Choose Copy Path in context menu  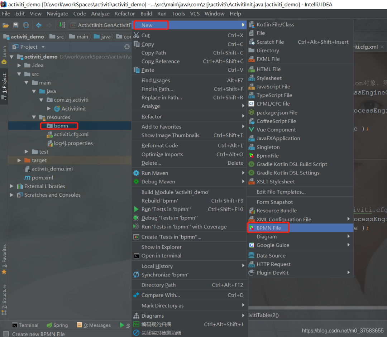tap(189, 53)
